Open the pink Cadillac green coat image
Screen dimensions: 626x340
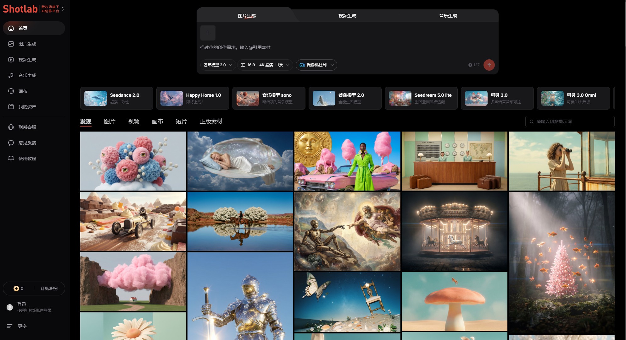pos(347,161)
